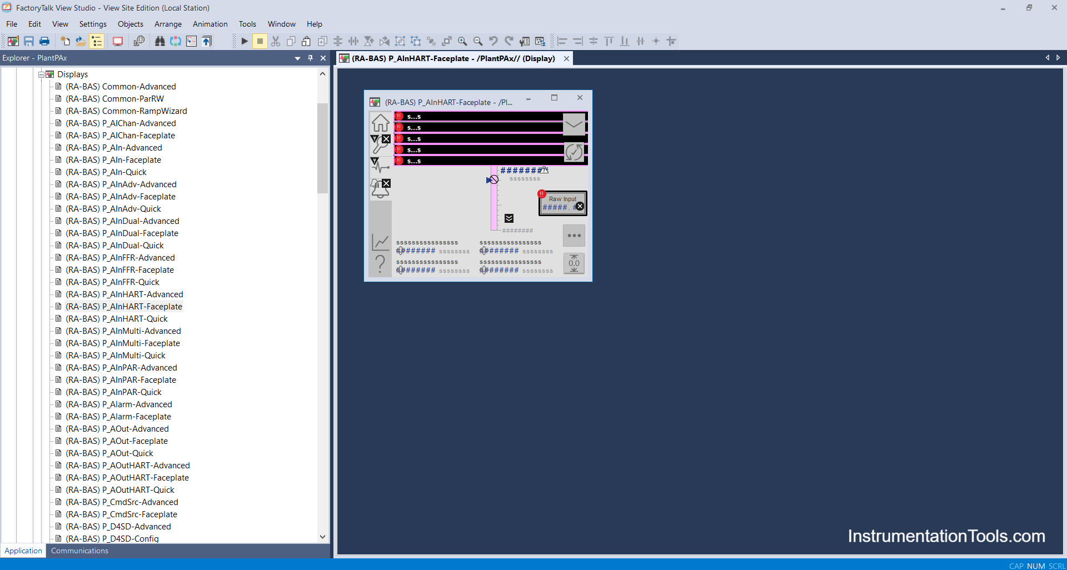This screenshot has height=570, width=1067.
Task: Click the pink vertical bar graph in faceplate
Action: pyautogui.click(x=493, y=198)
